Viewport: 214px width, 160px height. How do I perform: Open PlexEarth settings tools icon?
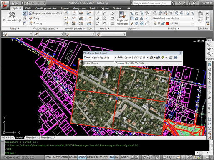tap(171, 58)
